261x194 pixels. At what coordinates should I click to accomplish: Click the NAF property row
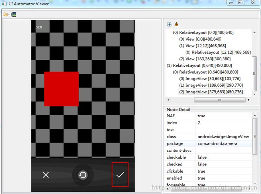208,116
